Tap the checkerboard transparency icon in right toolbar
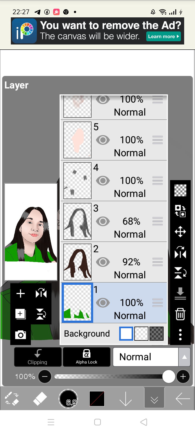This screenshot has width=195, height=434. click(x=180, y=190)
